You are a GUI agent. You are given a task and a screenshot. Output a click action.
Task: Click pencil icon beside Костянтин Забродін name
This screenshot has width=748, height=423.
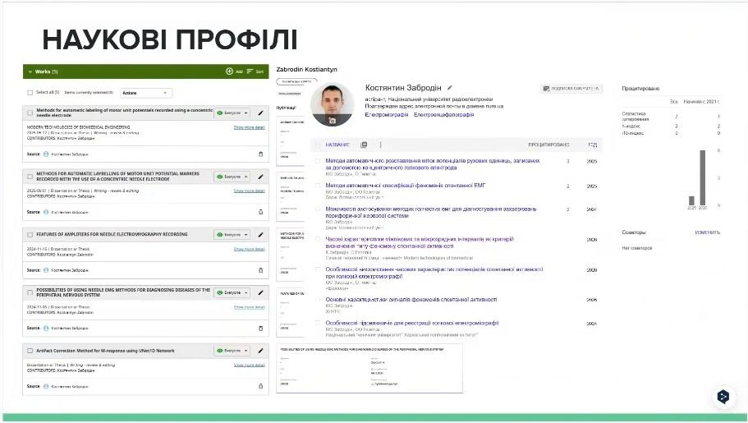pos(449,88)
